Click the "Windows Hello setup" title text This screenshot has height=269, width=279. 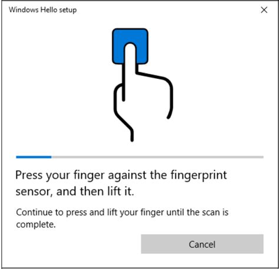pos(43,10)
